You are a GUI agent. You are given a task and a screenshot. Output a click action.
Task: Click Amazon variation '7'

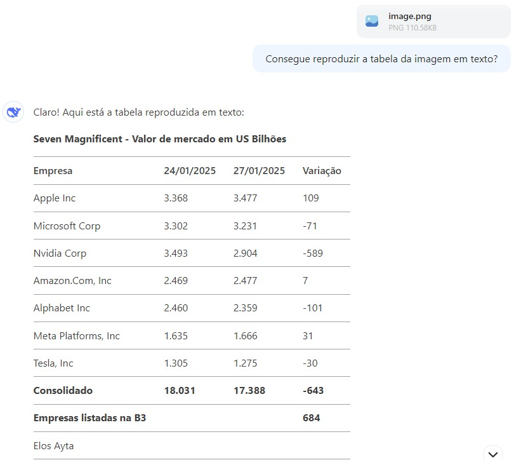point(305,281)
